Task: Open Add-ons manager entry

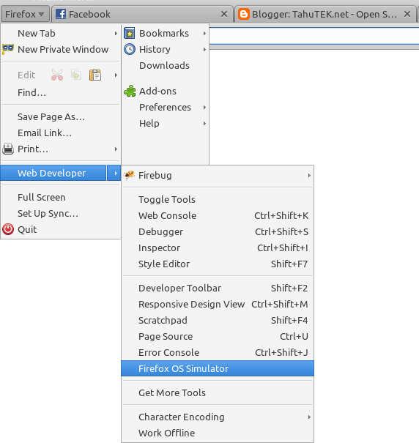Action: click(166, 92)
